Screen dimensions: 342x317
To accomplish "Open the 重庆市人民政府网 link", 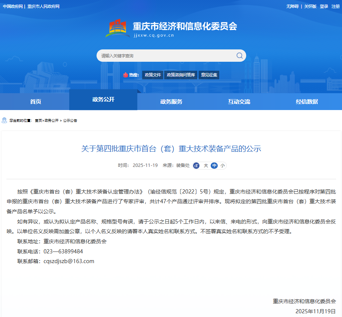I will click(43, 6).
